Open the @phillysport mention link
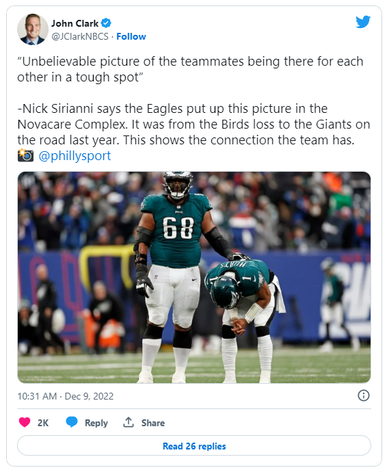389x470 pixels. (x=75, y=156)
